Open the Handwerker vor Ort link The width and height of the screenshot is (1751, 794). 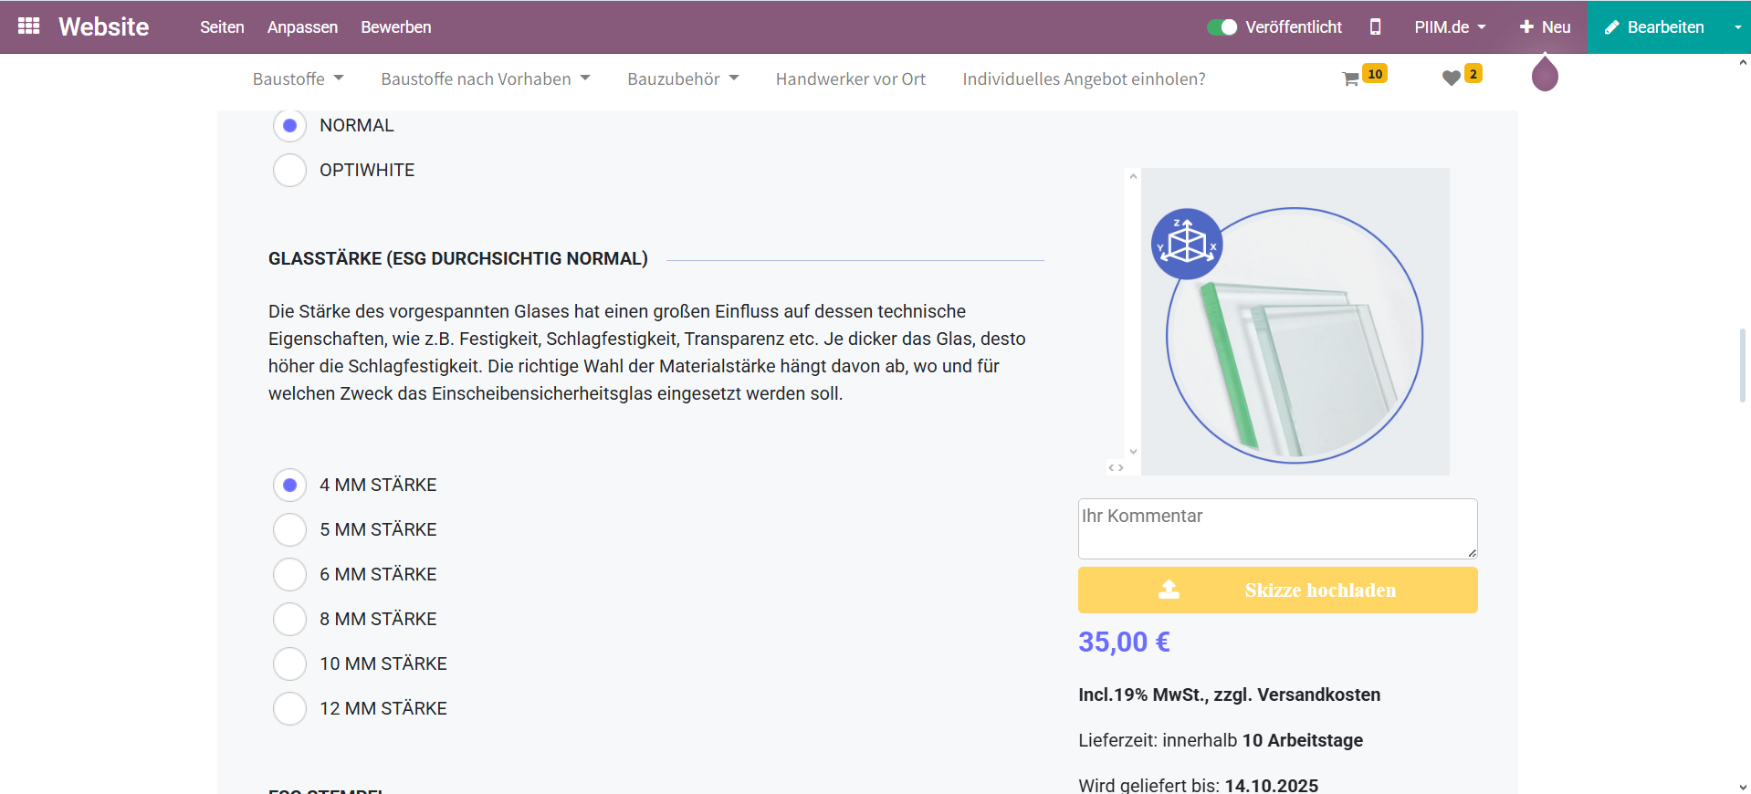point(850,79)
